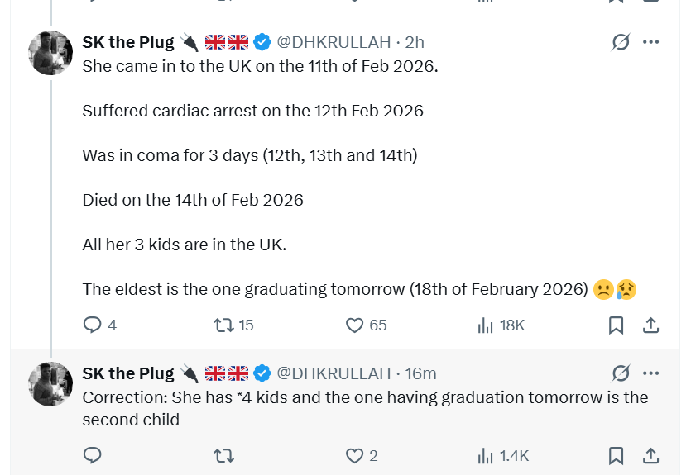Open replies on tweet with 4 comments
691x475 pixels.
pyautogui.click(x=93, y=325)
